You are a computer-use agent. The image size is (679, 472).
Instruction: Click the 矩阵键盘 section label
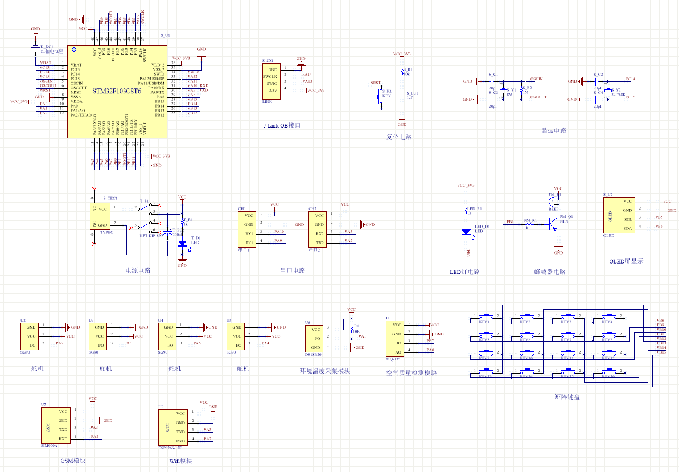click(x=567, y=396)
